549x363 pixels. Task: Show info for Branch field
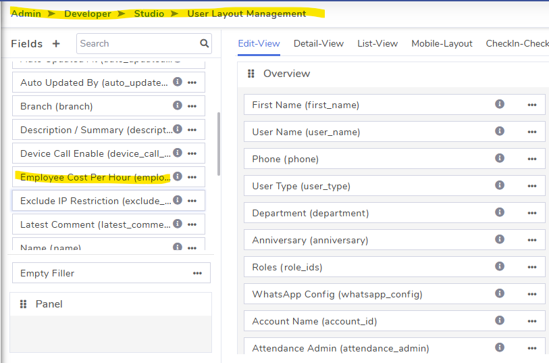tap(178, 105)
